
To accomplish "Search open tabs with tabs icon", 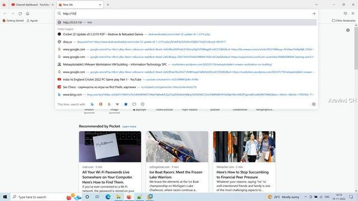I will [x=134, y=104].
